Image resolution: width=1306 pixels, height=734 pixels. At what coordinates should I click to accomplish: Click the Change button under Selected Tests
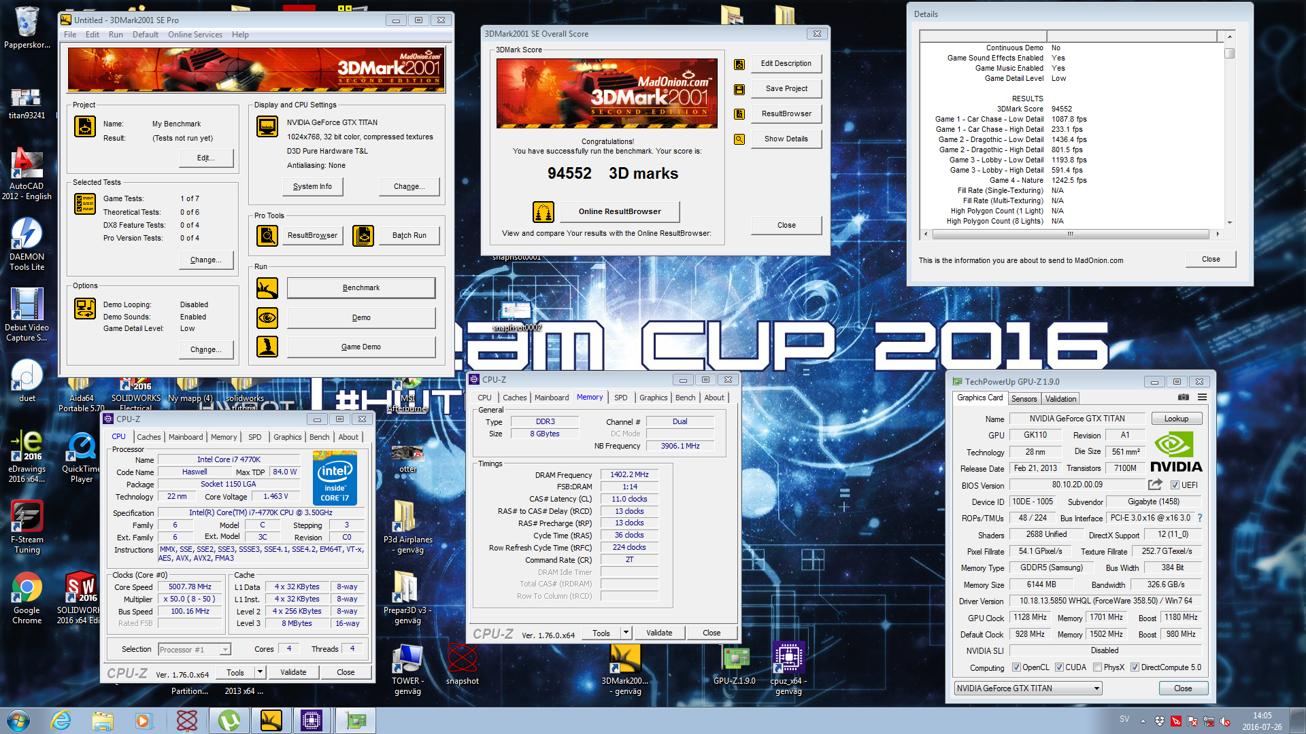(206, 260)
